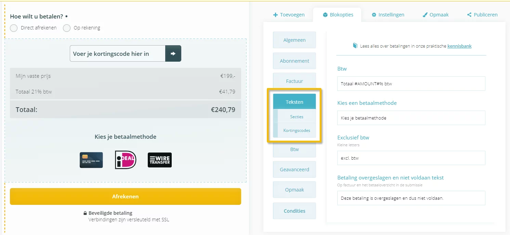Screen dimensions: 510x235
Task: Open the Secties sub-item under Teksten
Action: tap(295, 116)
